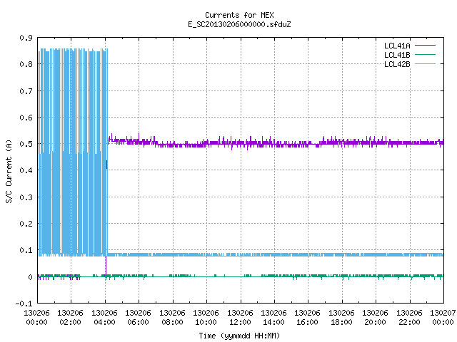Click the x-axis tick 130206 06:00

pos(138,317)
